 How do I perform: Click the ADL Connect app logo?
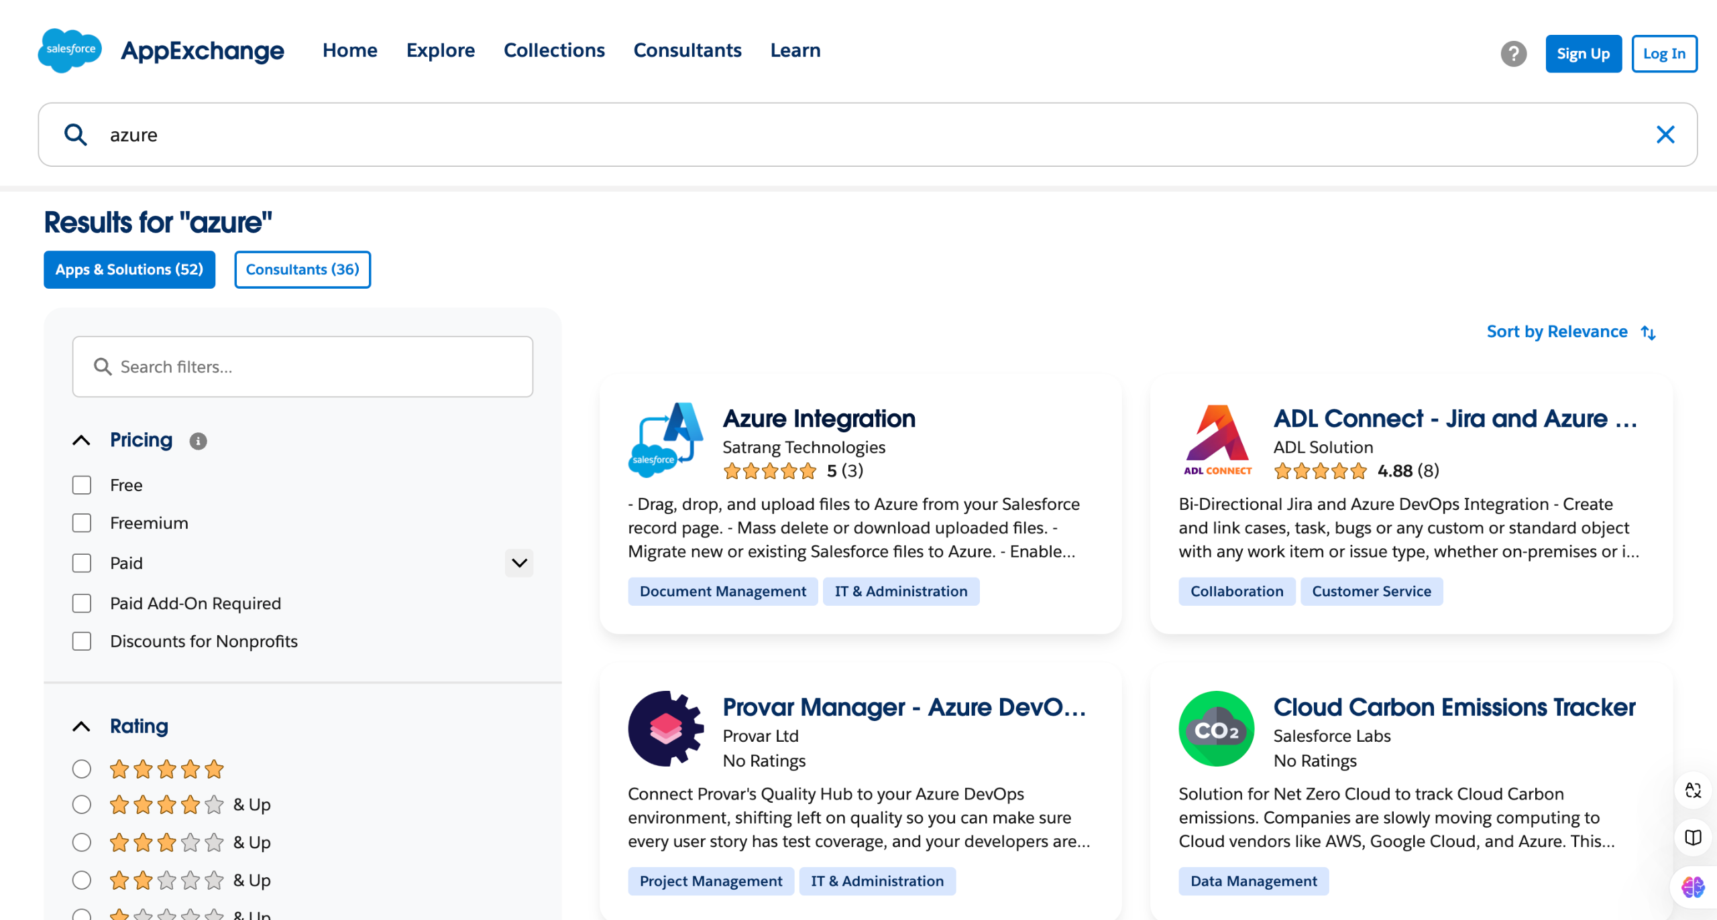coord(1217,440)
